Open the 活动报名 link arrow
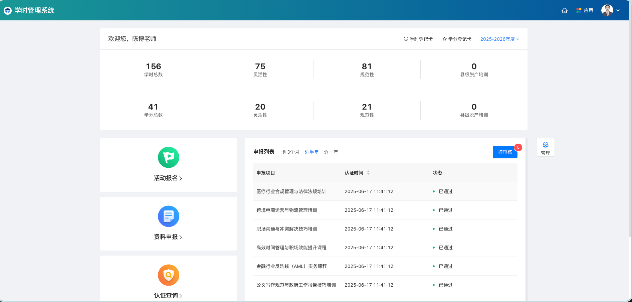This screenshot has width=632, height=302. (x=181, y=178)
